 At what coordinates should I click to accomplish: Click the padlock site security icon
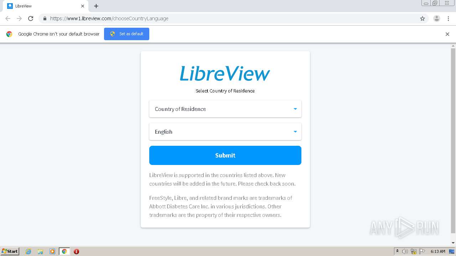click(x=45, y=18)
